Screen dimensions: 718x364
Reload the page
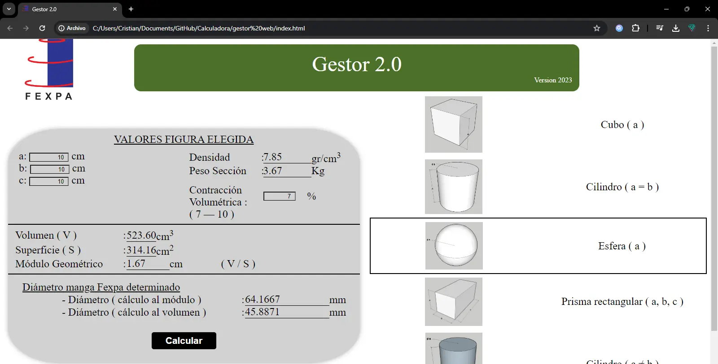coord(42,28)
